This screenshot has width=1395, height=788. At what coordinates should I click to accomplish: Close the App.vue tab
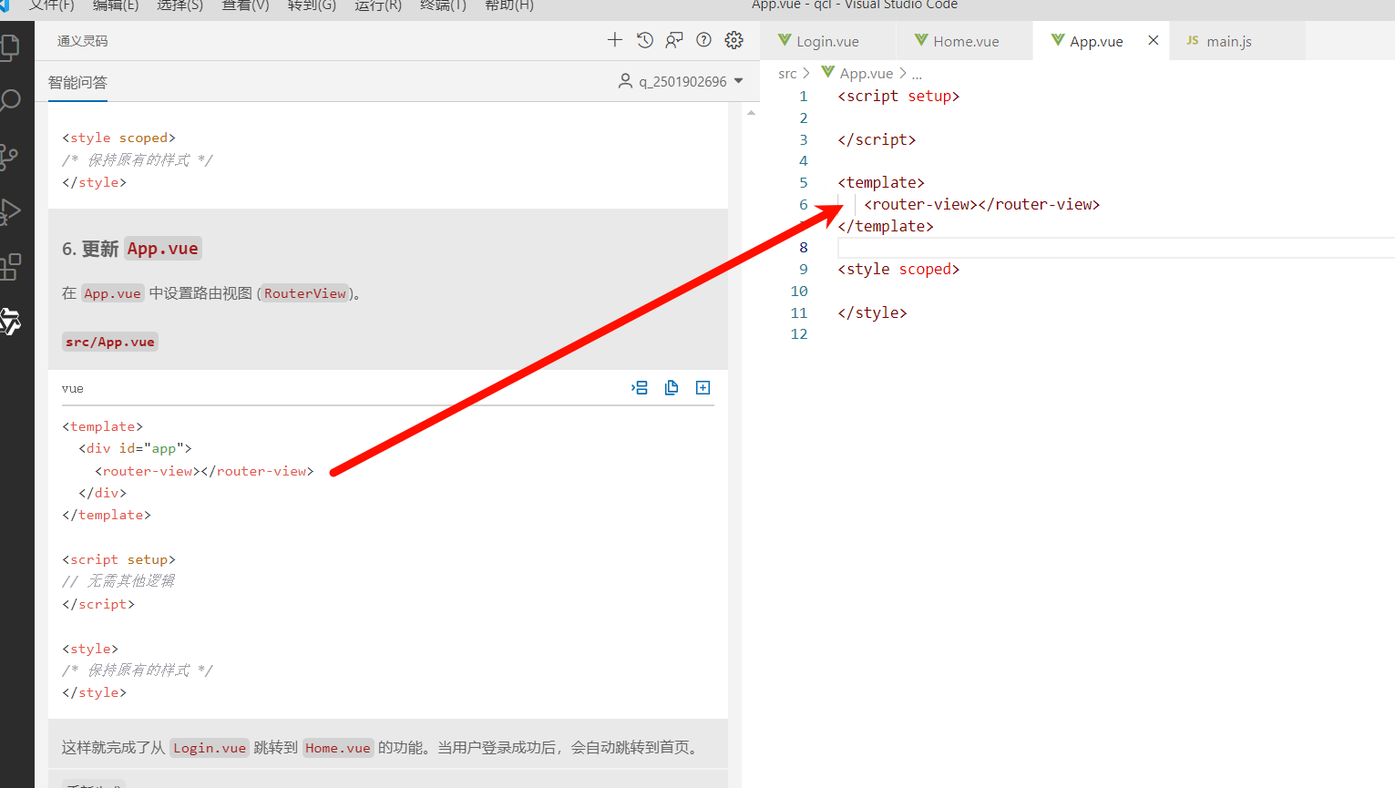(1154, 40)
